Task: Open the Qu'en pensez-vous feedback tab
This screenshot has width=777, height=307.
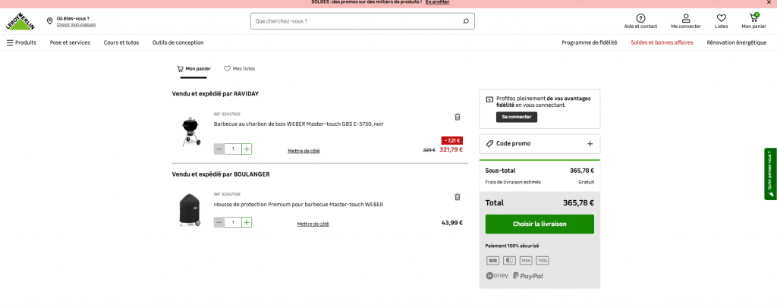Action: (771, 174)
